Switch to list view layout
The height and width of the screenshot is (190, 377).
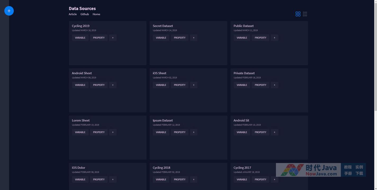[x=305, y=14]
